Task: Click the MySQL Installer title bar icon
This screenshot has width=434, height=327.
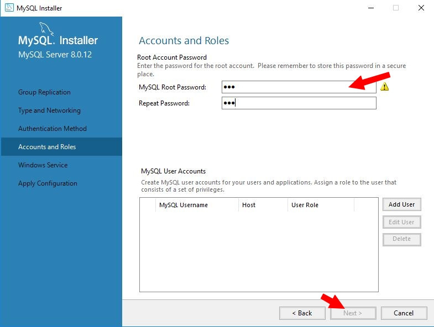Action: [x=9, y=8]
